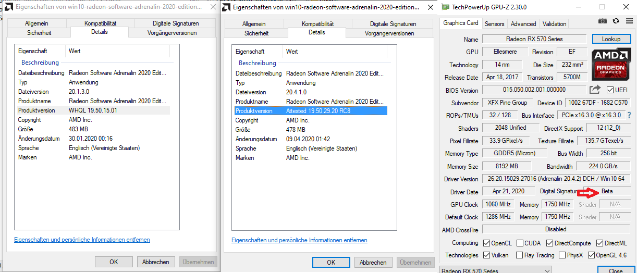Toggle the UEFI checkbox

(610, 90)
